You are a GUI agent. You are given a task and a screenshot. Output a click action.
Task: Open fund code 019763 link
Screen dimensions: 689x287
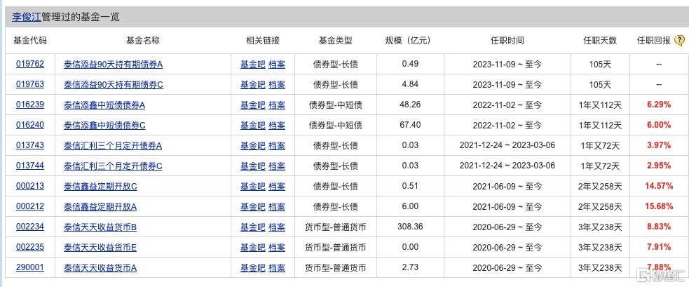click(x=30, y=84)
